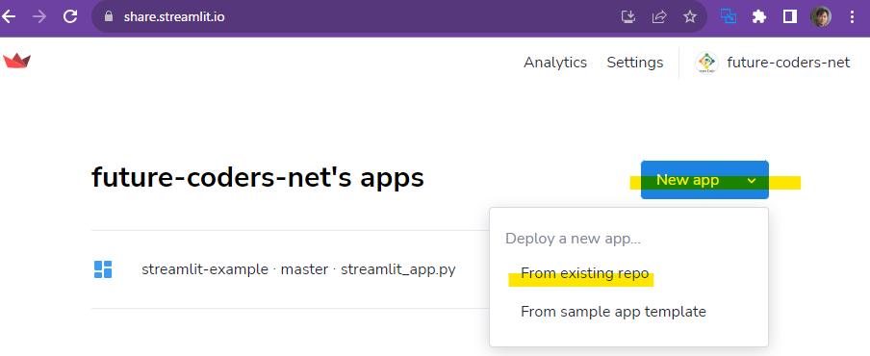Open the Settings page
Image resolution: width=870 pixels, height=356 pixels.
click(635, 63)
